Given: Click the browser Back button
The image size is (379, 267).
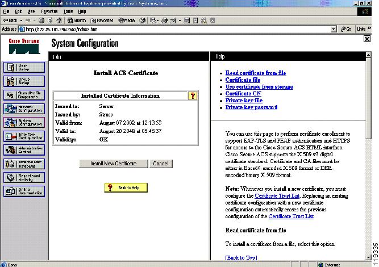Looking at the screenshot, I should (10, 21).
